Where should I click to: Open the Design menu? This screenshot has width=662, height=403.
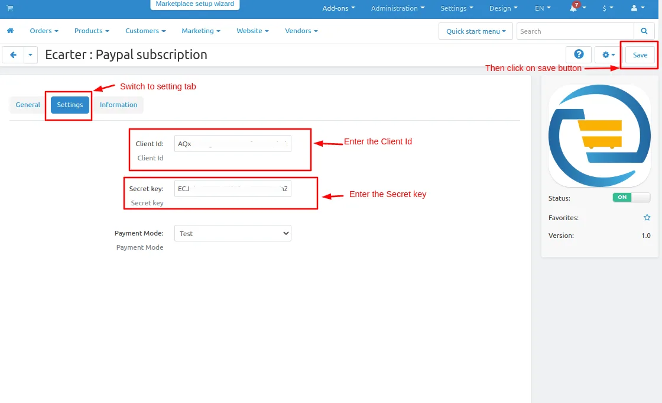pos(503,8)
